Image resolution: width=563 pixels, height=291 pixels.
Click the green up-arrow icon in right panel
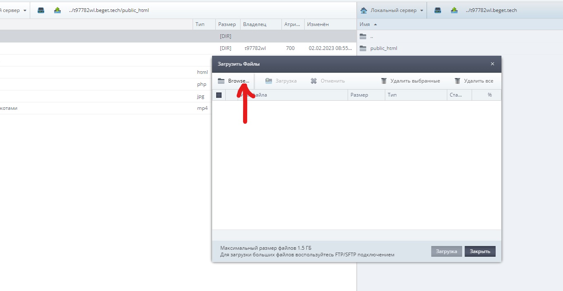pyautogui.click(x=454, y=10)
